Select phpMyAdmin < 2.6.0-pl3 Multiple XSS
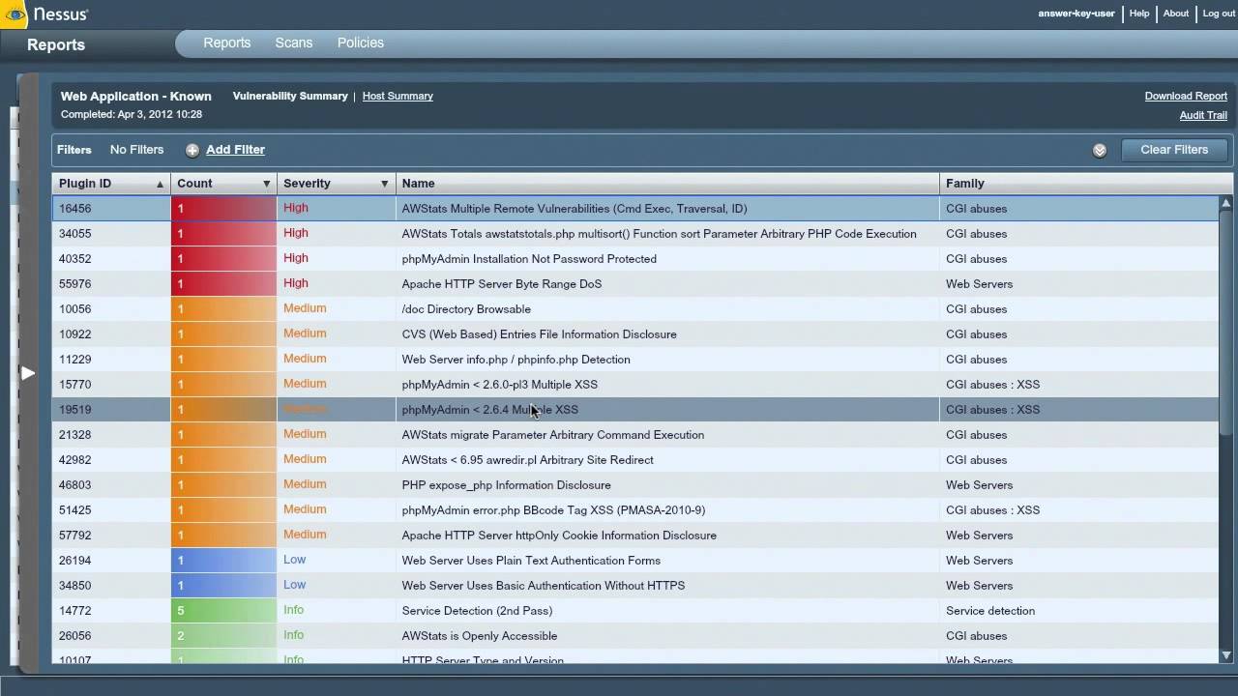The width and height of the screenshot is (1238, 696). coord(635,385)
